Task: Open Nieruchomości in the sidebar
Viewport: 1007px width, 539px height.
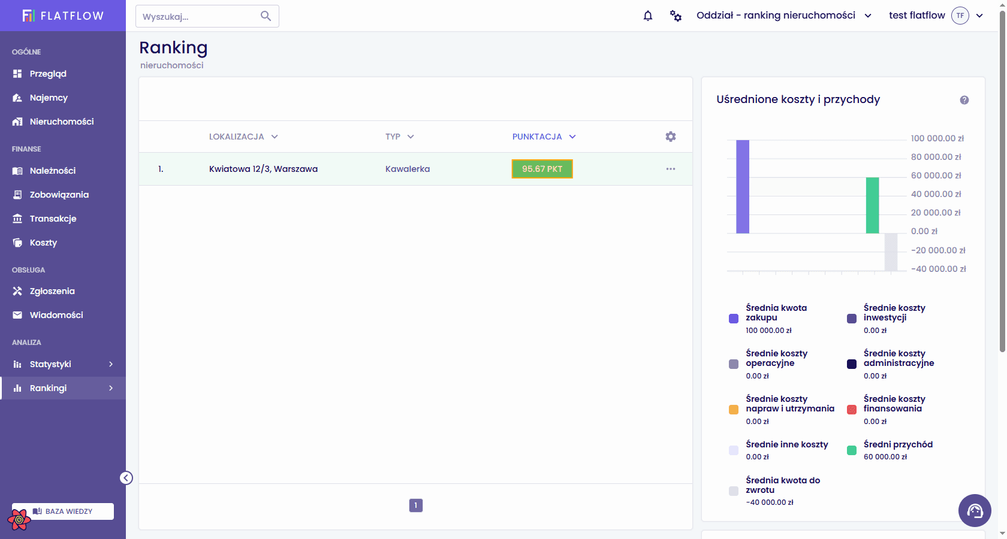Action: (x=63, y=122)
